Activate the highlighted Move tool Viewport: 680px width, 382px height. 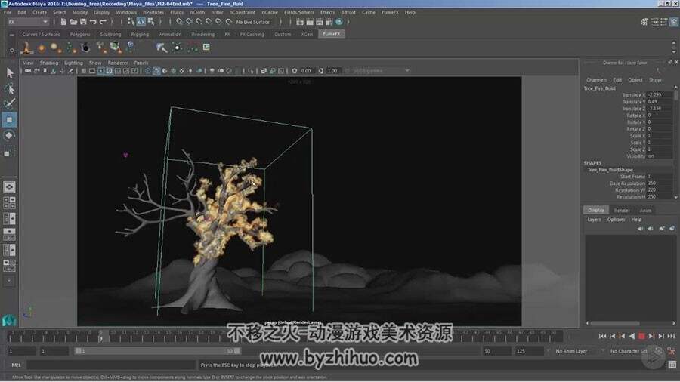9,119
